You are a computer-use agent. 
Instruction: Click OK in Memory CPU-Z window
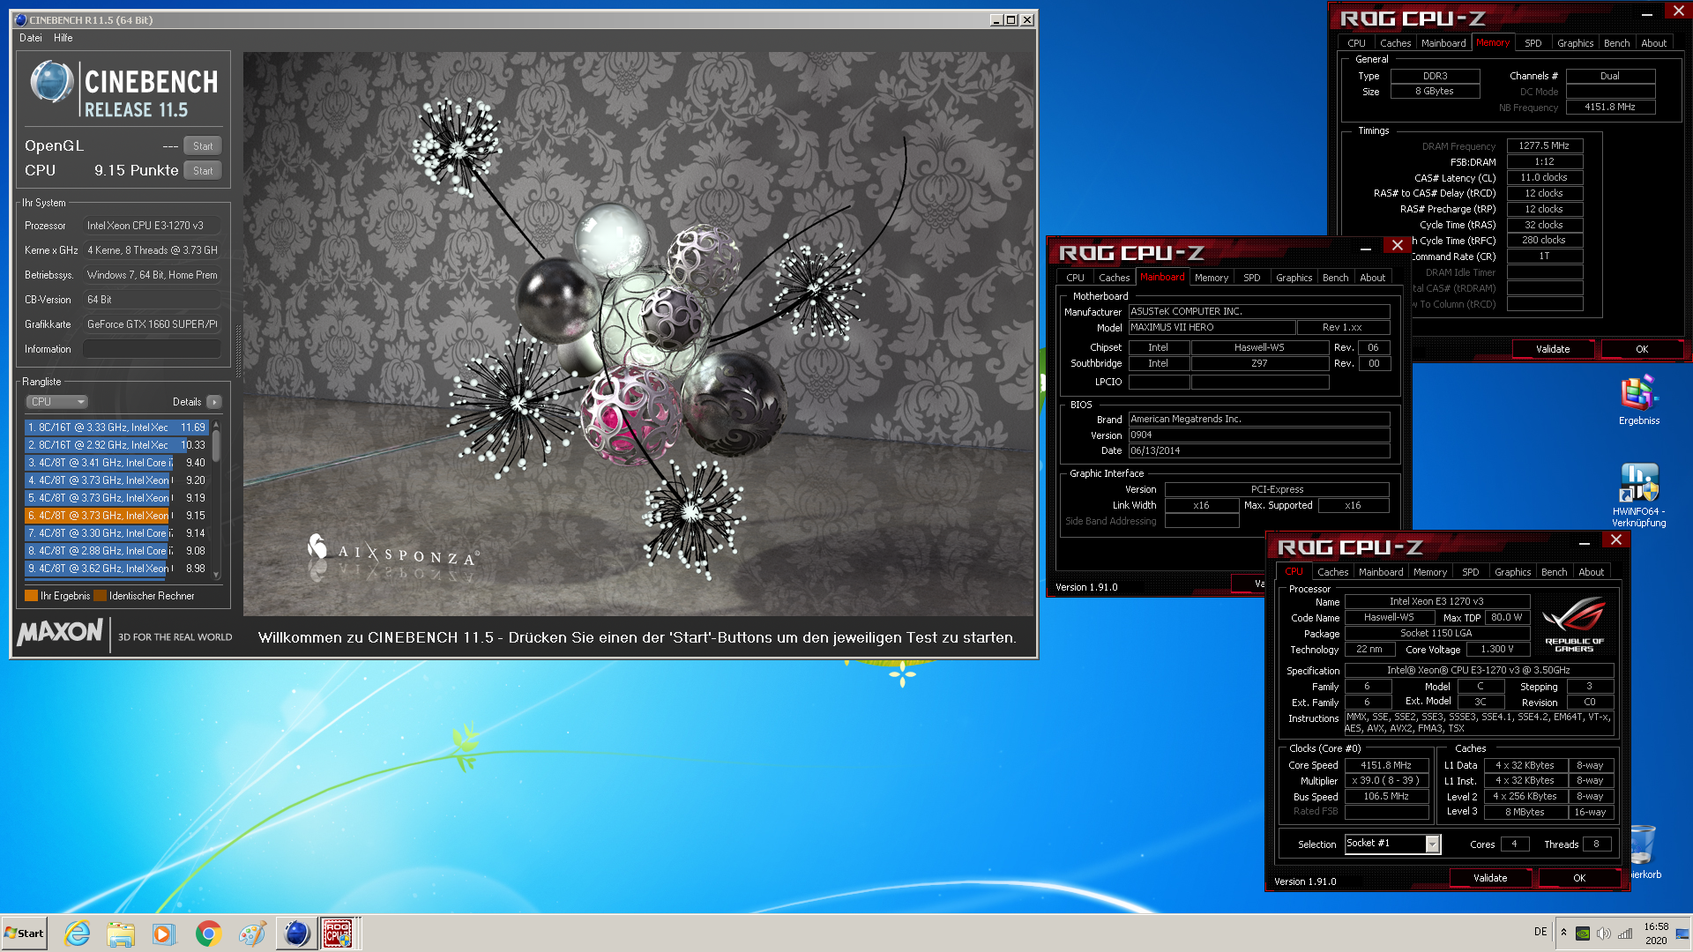point(1641,349)
